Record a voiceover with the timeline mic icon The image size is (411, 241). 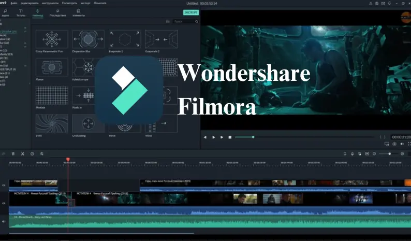pyautogui.click(x=353, y=154)
